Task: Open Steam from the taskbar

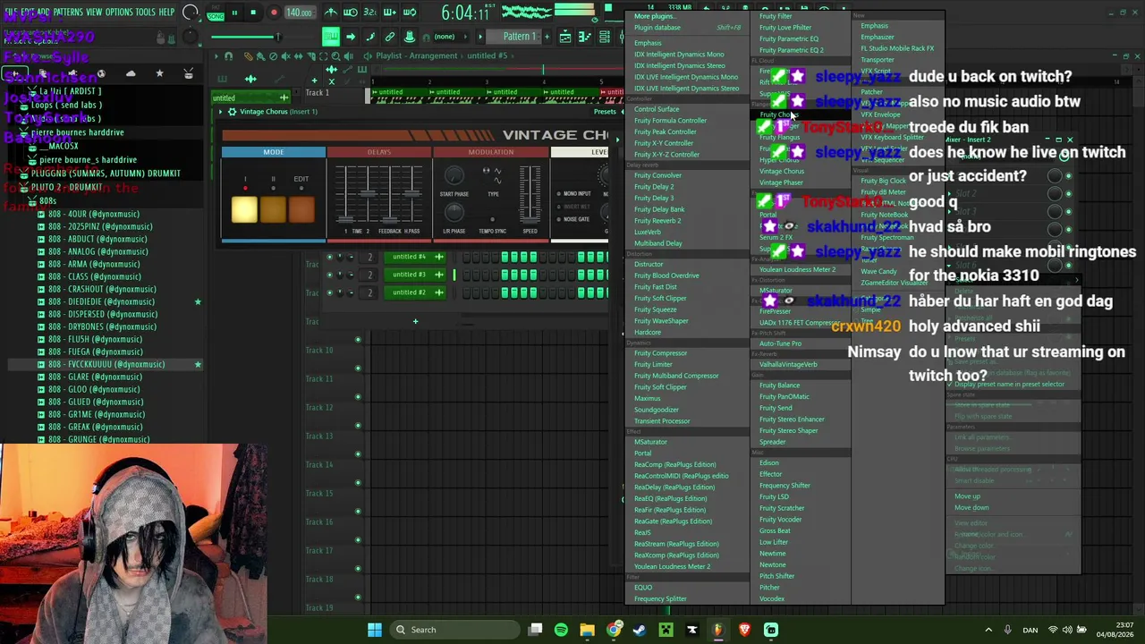Action: (640, 630)
